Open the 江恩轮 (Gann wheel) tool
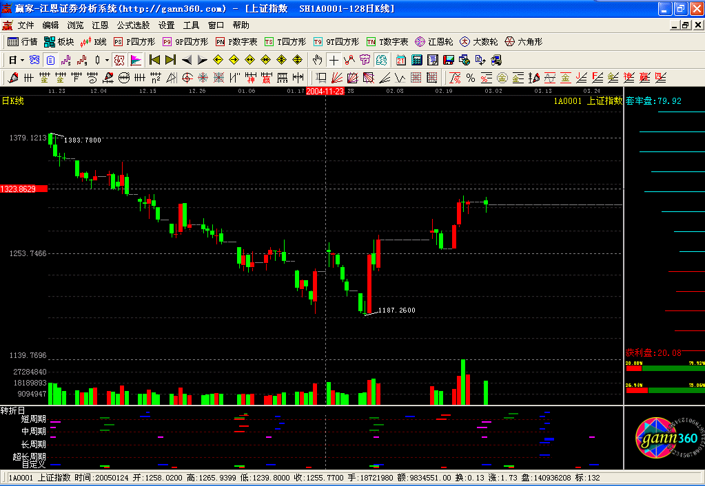 click(x=433, y=42)
